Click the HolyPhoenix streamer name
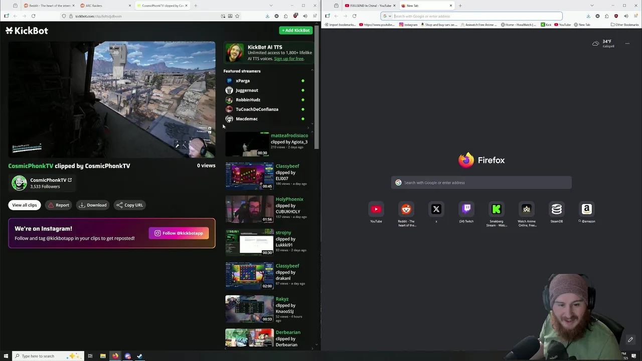The image size is (642, 361). (x=289, y=199)
